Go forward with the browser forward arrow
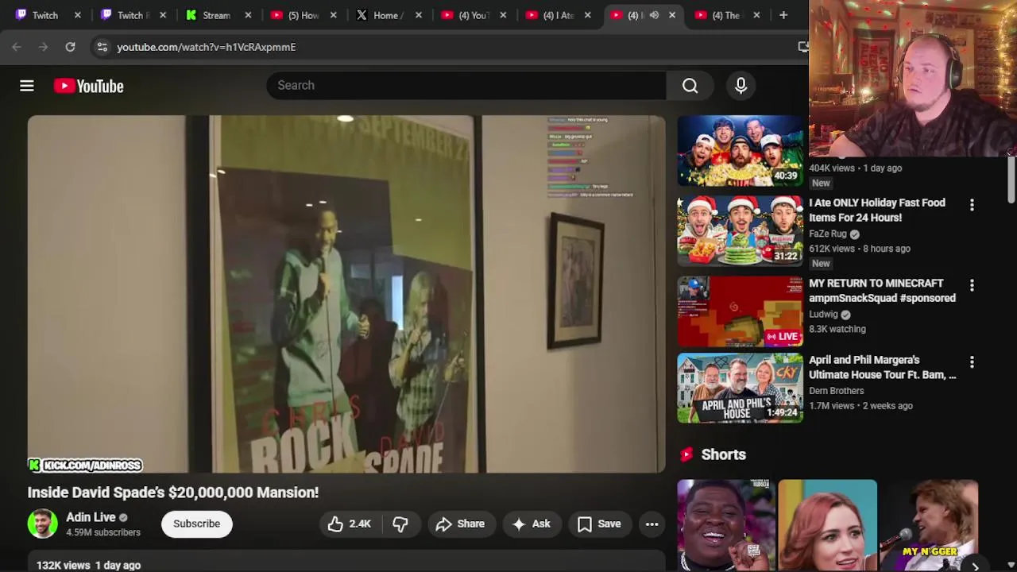 coord(43,47)
